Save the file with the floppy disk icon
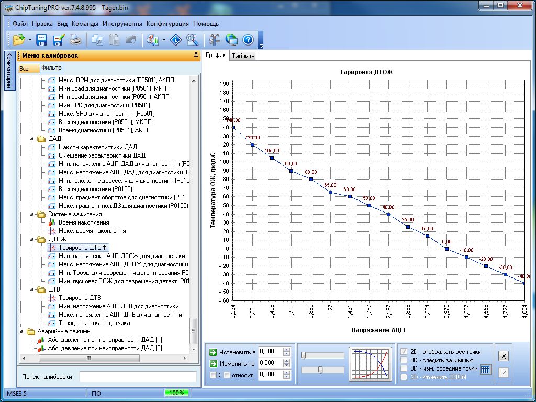Image resolution: width=536 pixels, height=402 pixels. 42,40
